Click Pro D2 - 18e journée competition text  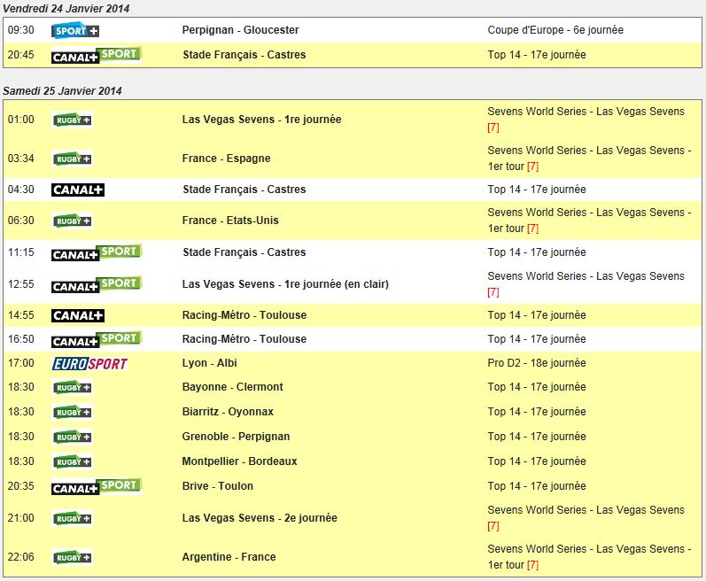pyautogui.click(x=537, y=363)
